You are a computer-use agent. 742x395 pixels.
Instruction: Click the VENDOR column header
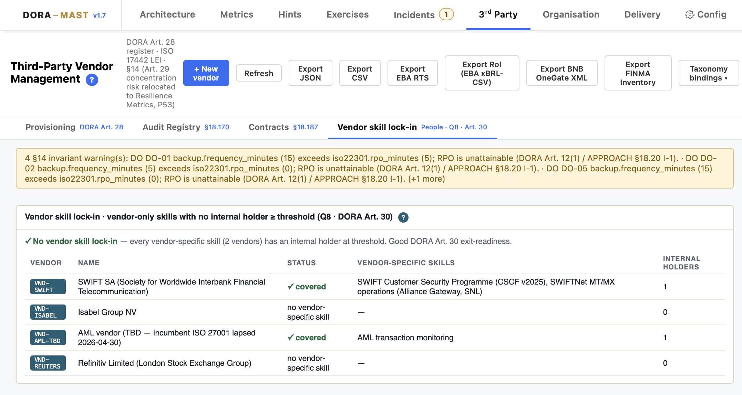[x=46, y=263]
